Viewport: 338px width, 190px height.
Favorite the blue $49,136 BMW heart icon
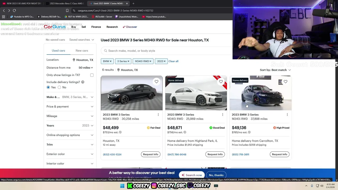tap(285, 82)
